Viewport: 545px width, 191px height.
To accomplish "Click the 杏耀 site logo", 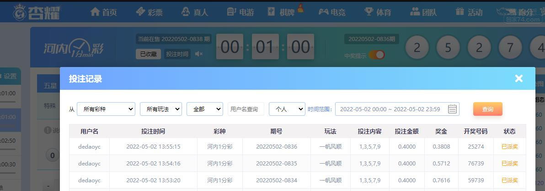I will (x=37, y=12).
